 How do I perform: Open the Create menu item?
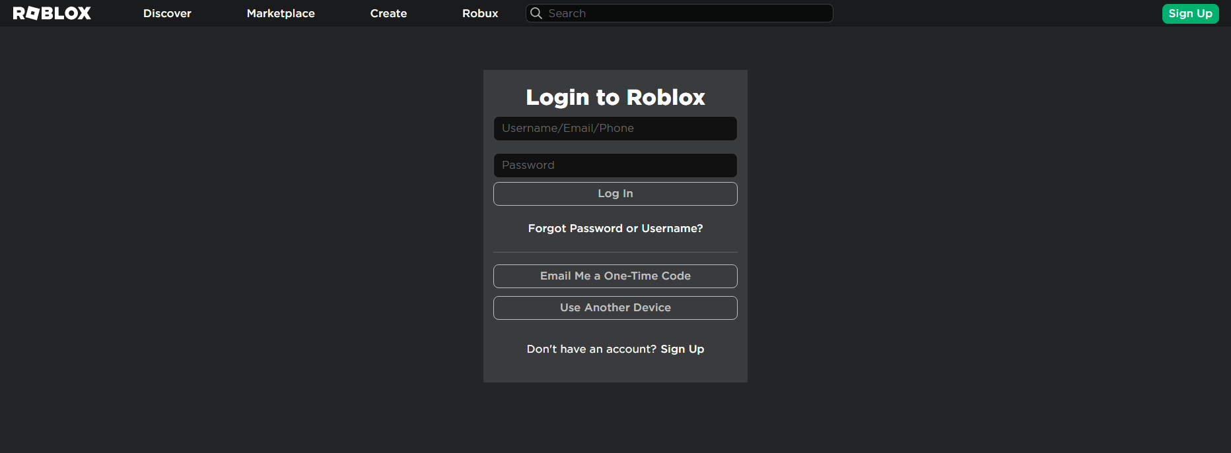(388, 13)
